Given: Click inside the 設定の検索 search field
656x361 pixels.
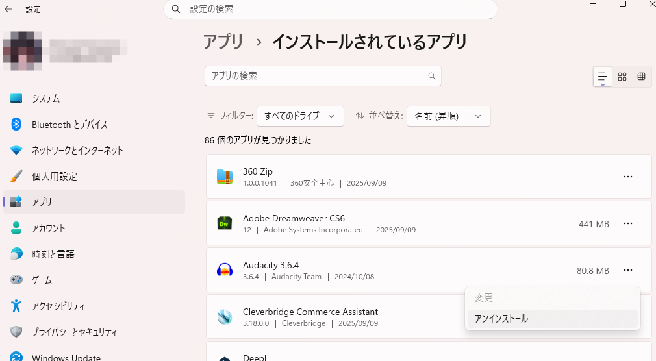Looking at the screenshot, I should tap(331, 9).
